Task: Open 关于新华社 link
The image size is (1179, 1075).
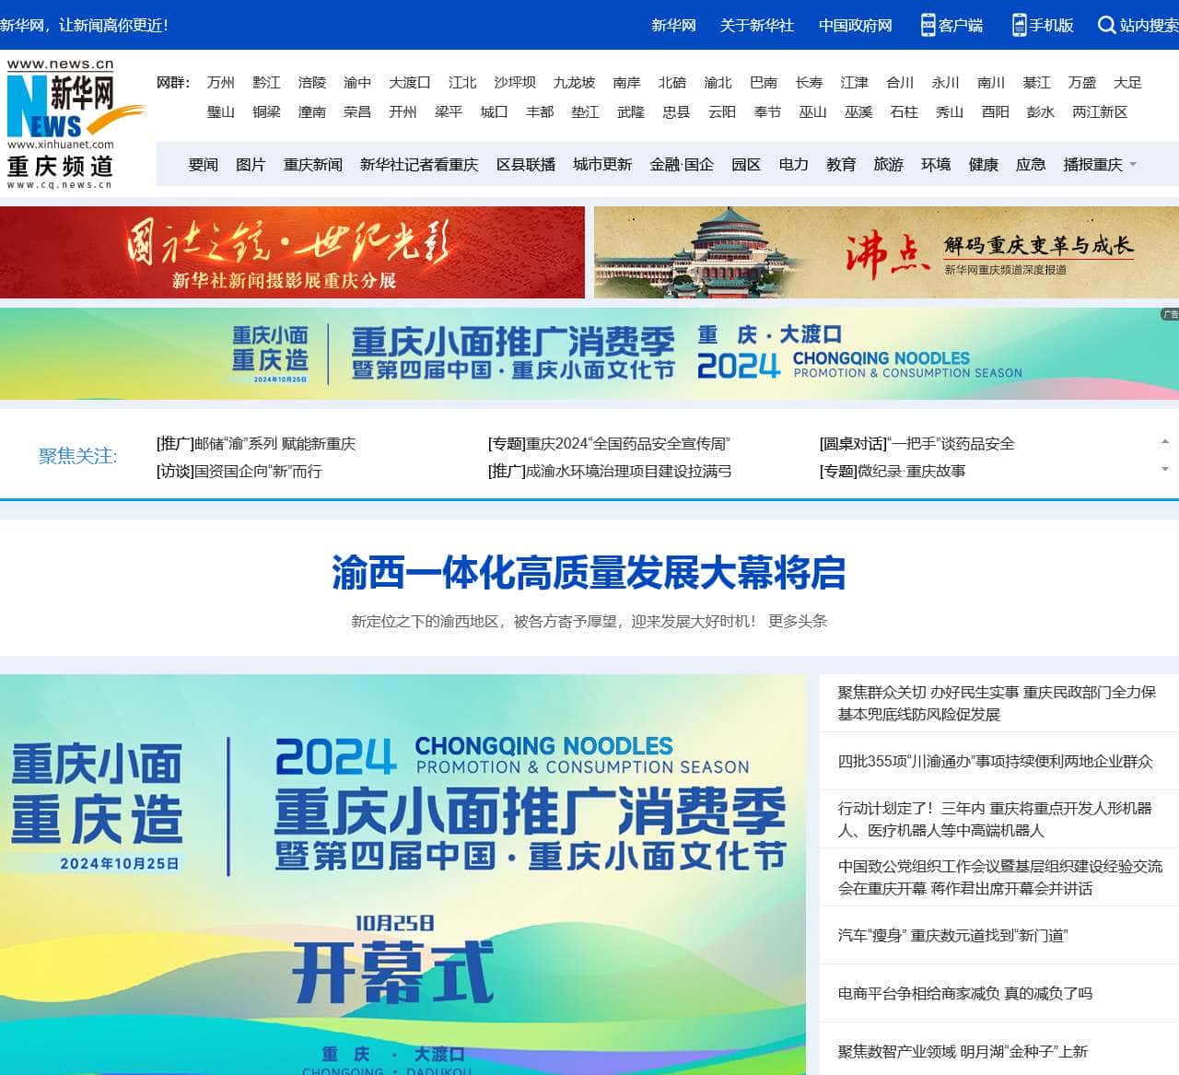Action: [x=757, y=26]
